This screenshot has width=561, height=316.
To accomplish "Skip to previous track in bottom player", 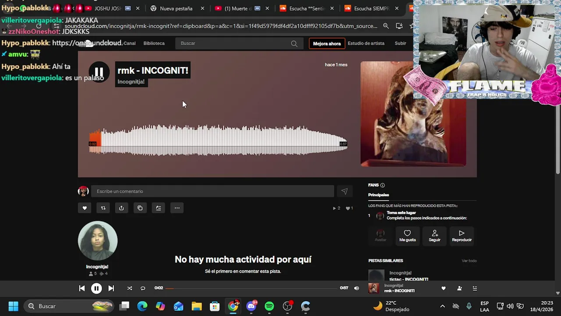I will [x=82, y=288].
